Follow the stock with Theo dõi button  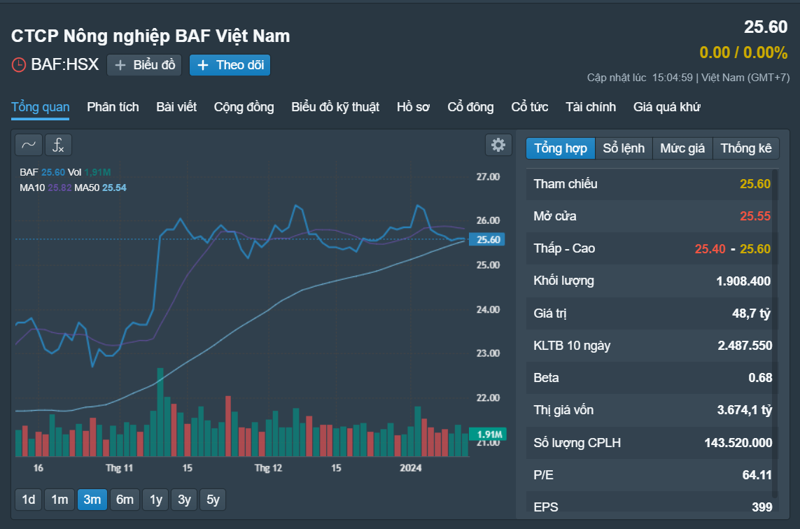230,65
